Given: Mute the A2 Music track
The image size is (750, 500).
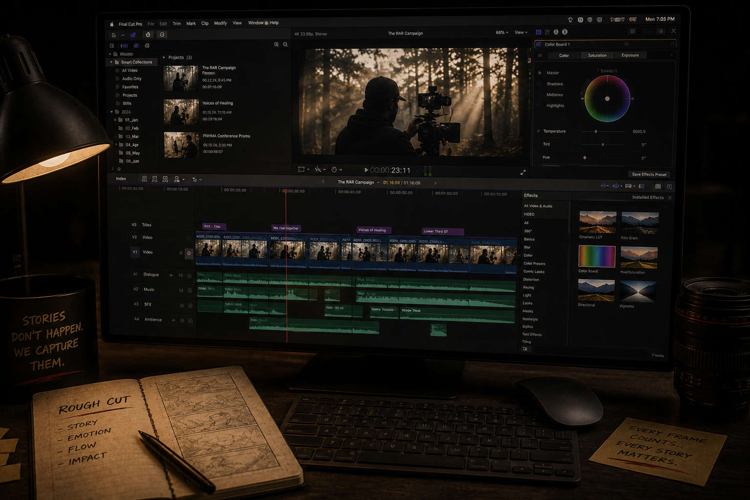Looking at the screenshot, I should pos(181,290).
